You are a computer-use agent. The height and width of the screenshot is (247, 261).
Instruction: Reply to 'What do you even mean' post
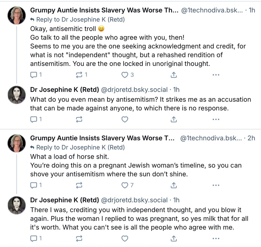[x=36, y=119]
